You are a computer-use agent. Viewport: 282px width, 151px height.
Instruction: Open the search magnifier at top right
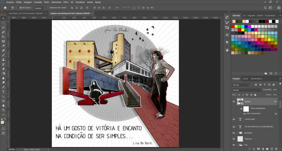click(265, 8)
